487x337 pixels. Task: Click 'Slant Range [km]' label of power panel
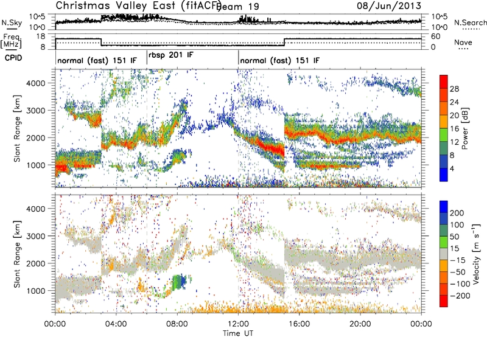coord(17,128)
